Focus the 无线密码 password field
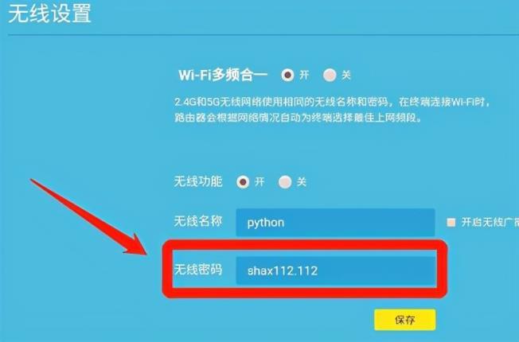Image resolution: width=519 pixels, height=342 pixels. [x=335, y=271]
